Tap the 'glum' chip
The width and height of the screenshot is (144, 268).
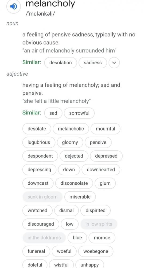(x=105, y=183)
